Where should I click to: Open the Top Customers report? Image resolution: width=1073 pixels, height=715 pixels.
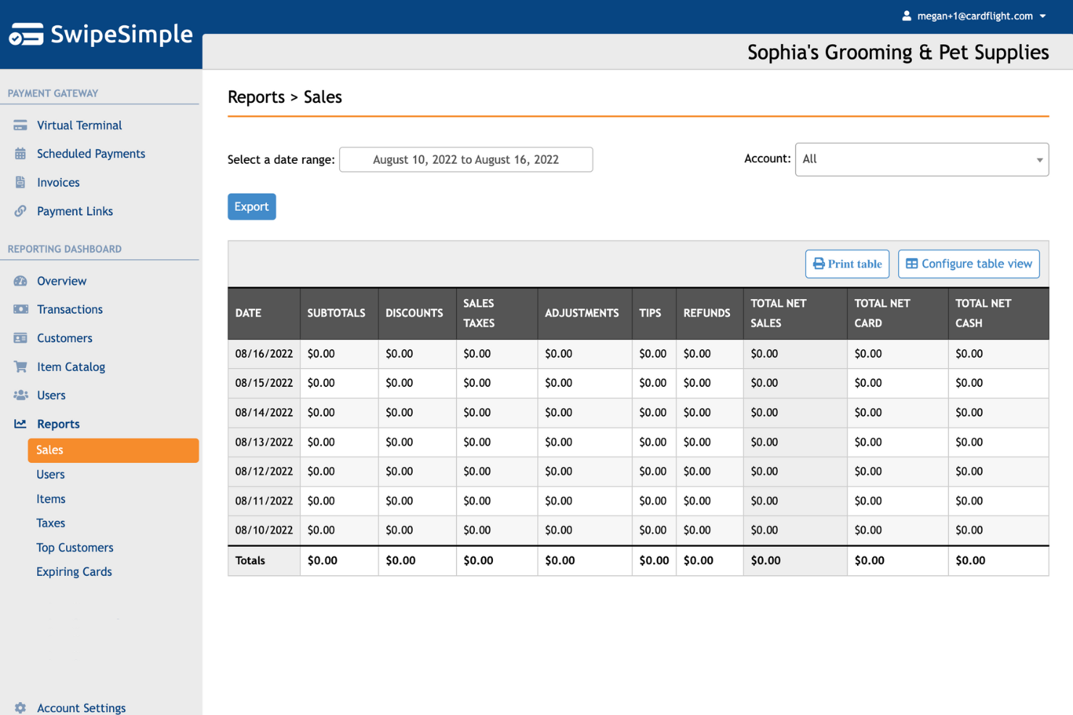[75, 547]
